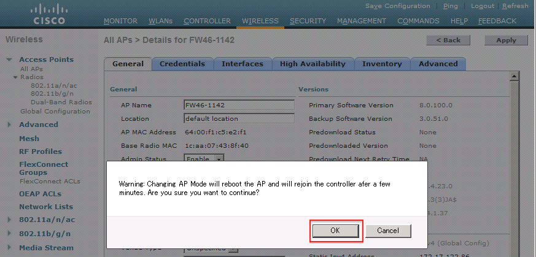Click Cancel in the warning dialog
536x257 pixels.
tap(388, 231)
